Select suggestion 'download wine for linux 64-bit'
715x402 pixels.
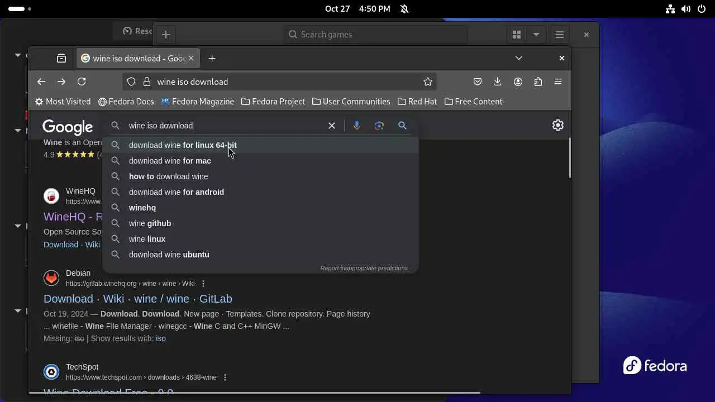pos(261,145)
